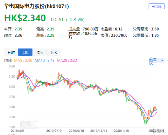Expand the 前复权 adjustment dropdown
The width and height of the screenshot is (168, 135).
[157, 61]
